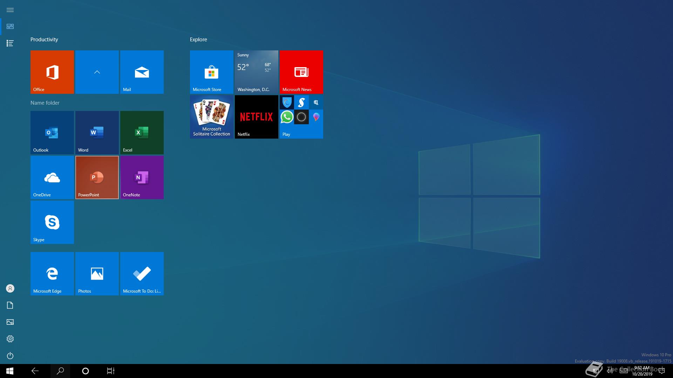
Task: Launch the Word tile
Action: pyautogui.click(x=97, y=133)
